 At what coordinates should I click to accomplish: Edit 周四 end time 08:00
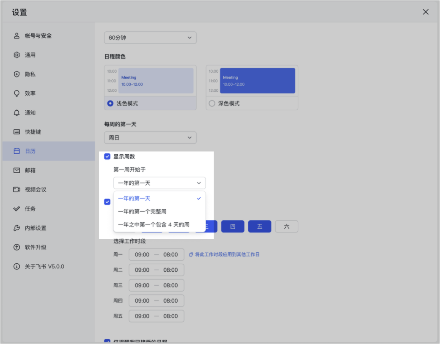(x=170, y=301)
